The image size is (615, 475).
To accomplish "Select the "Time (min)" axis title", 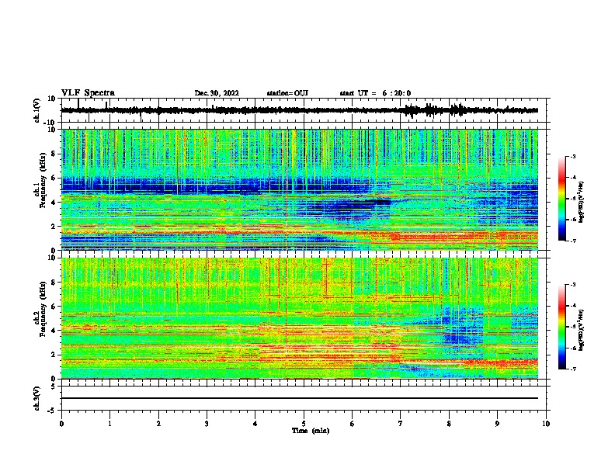I will [311, 431].
